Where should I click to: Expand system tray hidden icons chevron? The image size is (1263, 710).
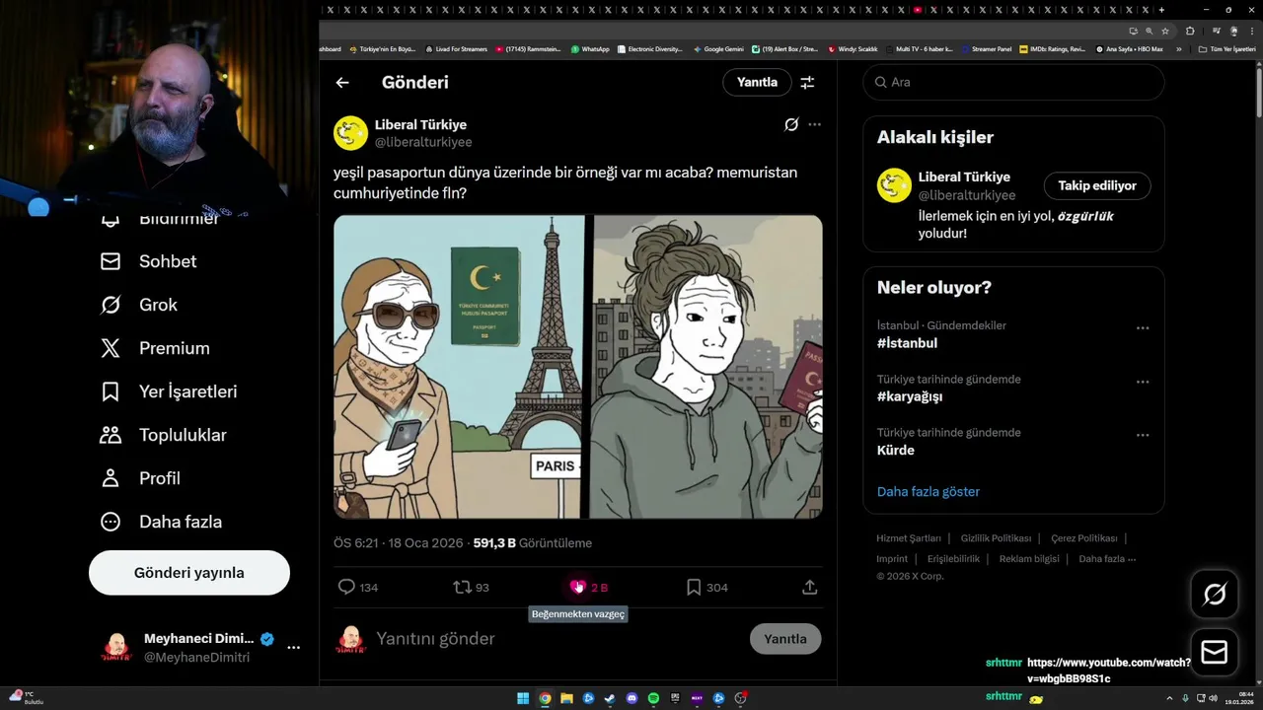coord(1169,698)
